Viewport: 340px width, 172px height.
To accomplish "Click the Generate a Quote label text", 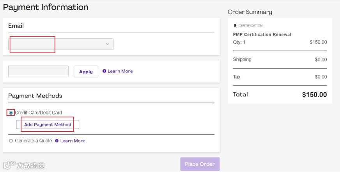I will point(33,141).
